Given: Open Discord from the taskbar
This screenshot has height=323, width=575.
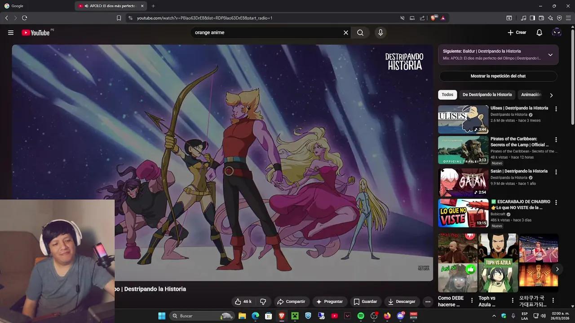Looking at the screenshot, I should tap(400, 316).
